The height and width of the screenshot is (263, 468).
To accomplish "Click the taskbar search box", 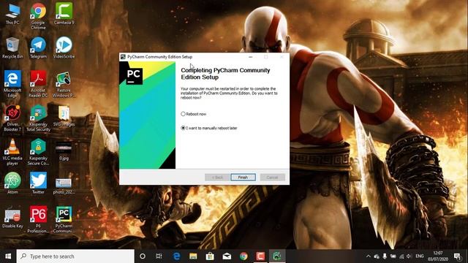I will click(75, 256).
